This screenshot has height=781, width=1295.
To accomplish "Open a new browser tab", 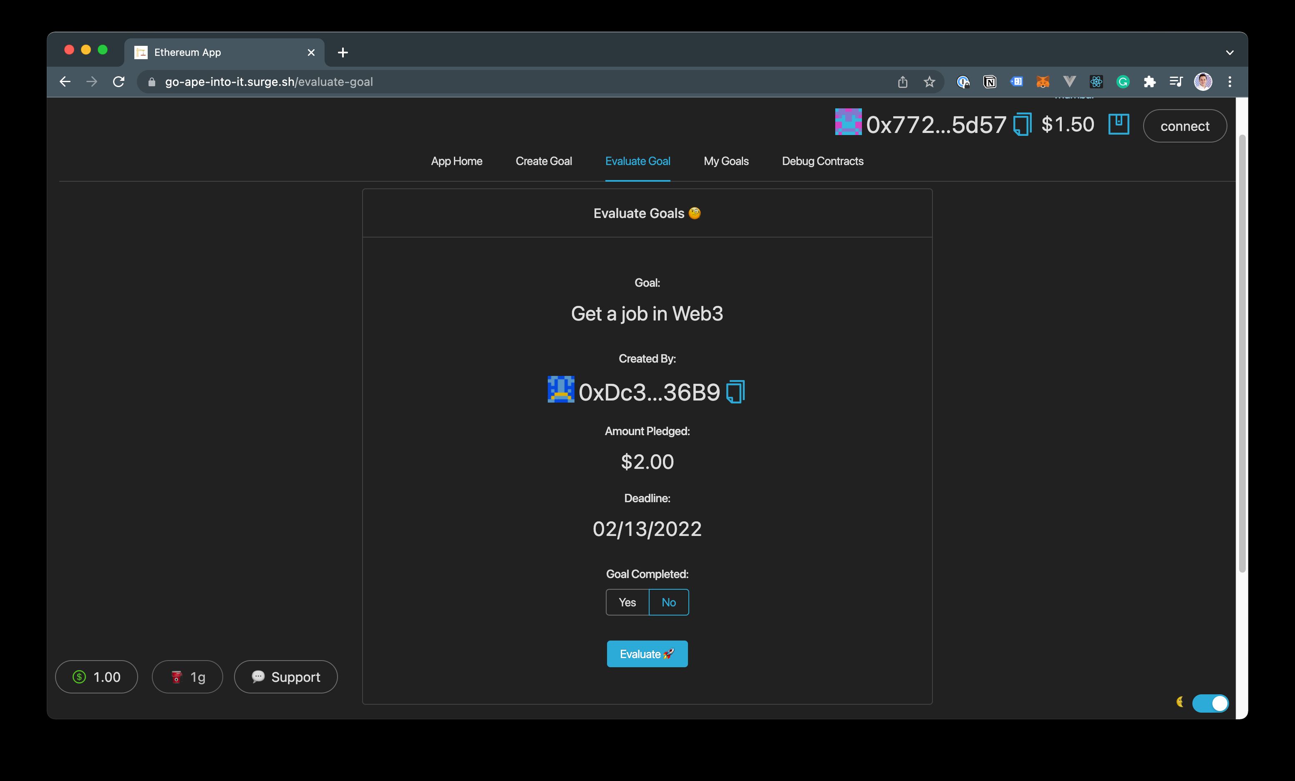I will click(343, 53).
